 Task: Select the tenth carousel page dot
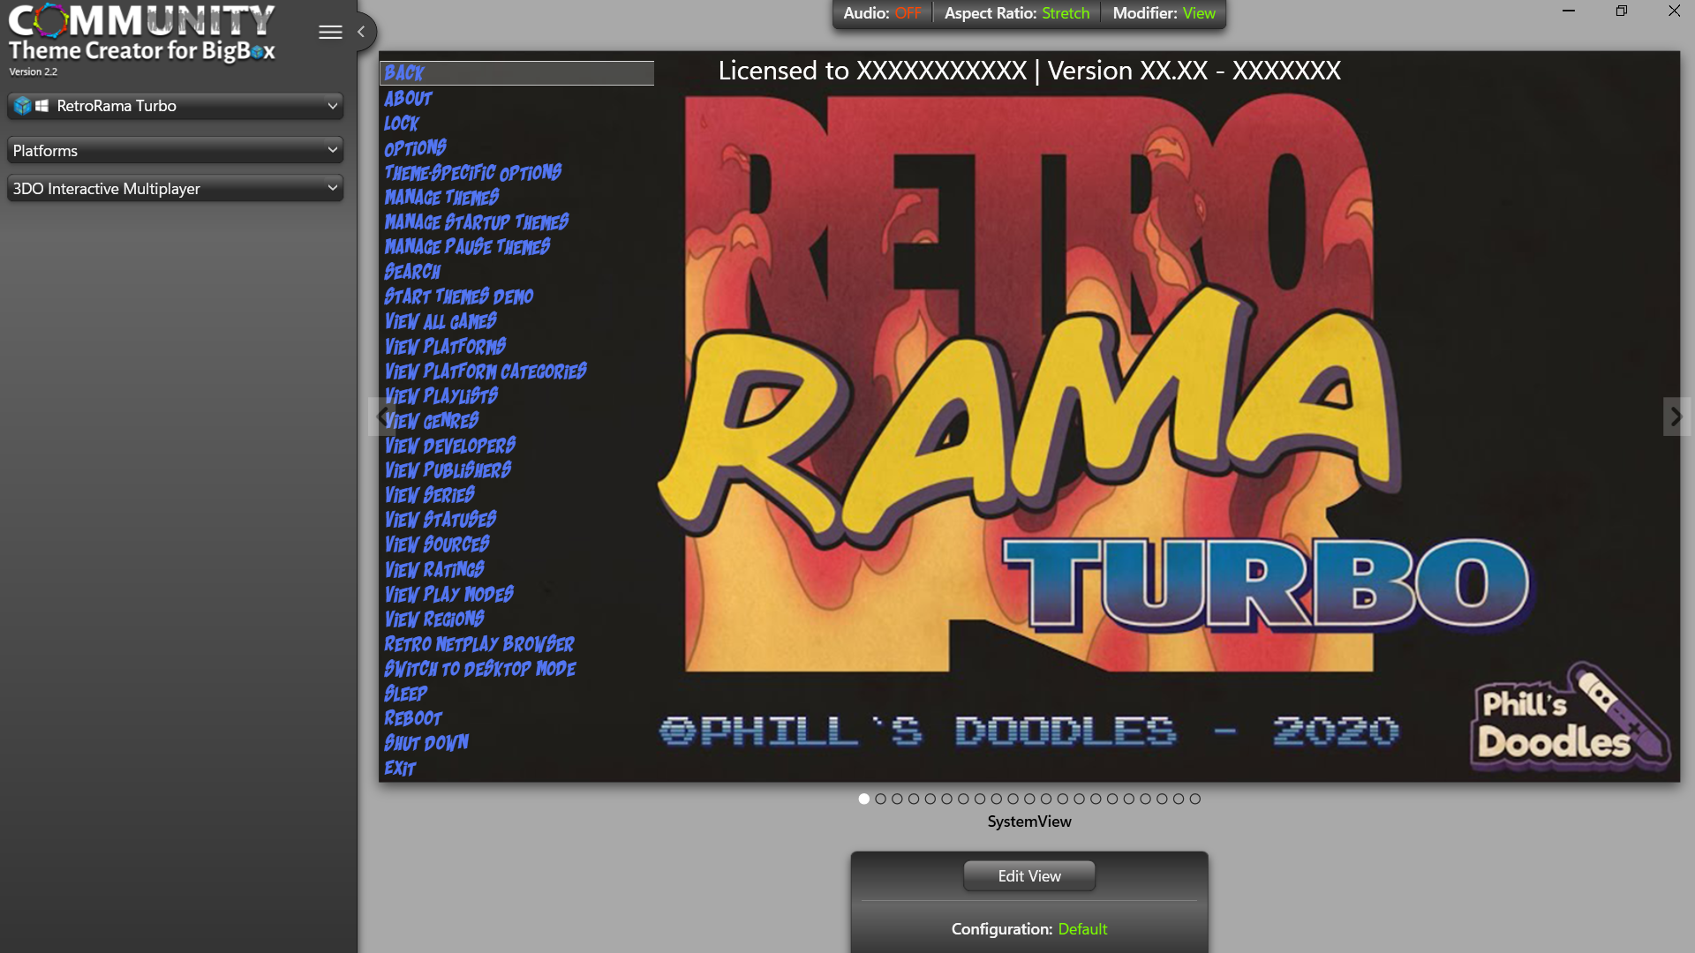[x=1013, y=799]
